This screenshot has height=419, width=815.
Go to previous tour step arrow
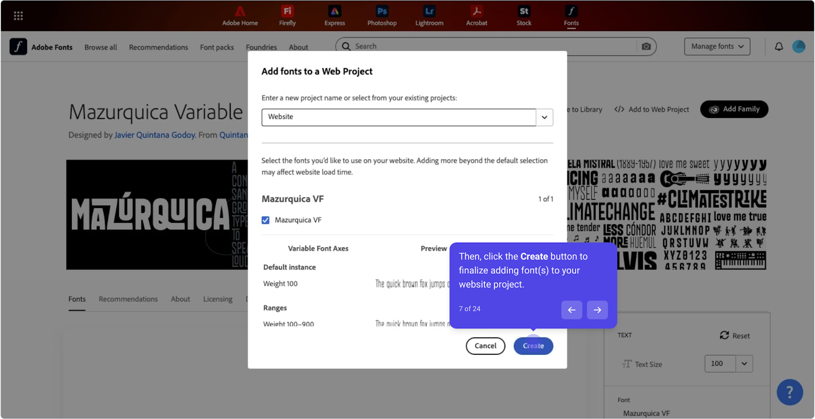tap(572, 310)
